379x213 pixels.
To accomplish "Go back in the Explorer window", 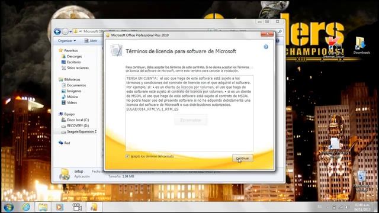I will 57,31.
